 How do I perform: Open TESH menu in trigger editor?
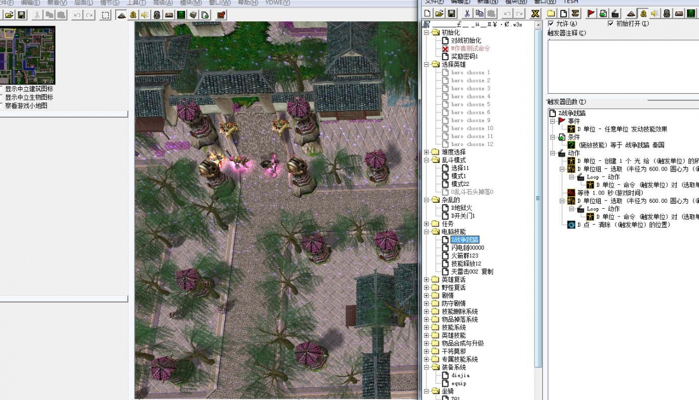(x=571, y=2)
